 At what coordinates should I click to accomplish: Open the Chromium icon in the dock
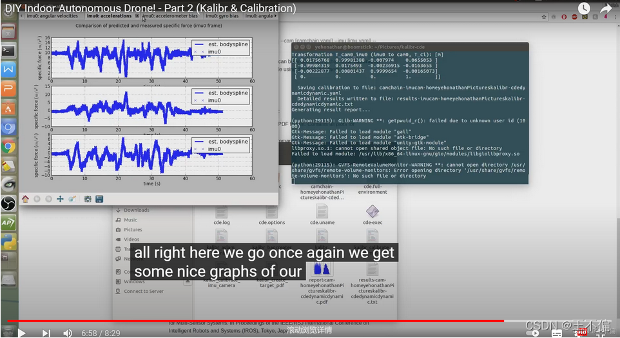tap(8, 127)
